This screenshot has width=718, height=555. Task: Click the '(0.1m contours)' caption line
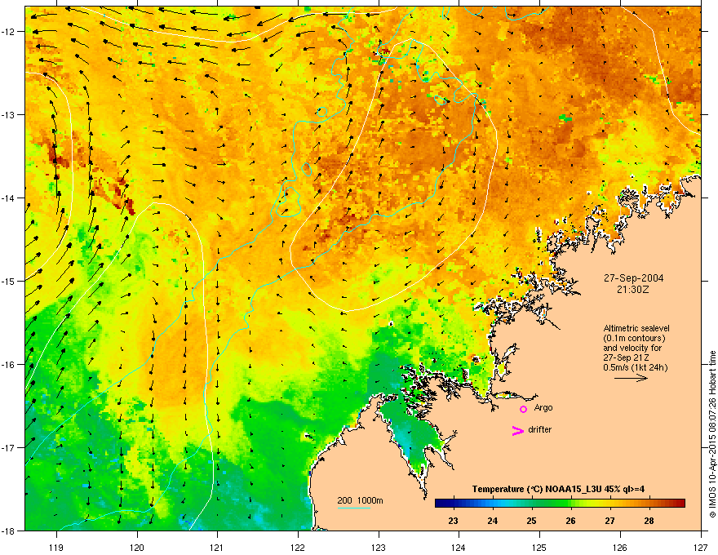pyautogui.click(x=634, y=339)
